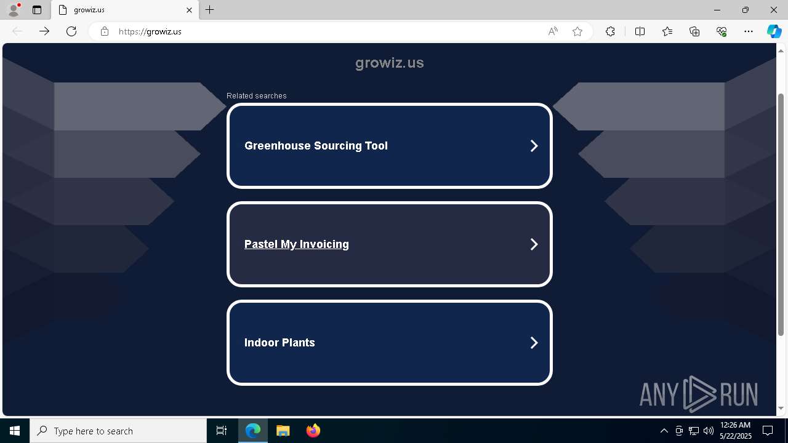The image size is (788, 443).
Task: View site information lock icon
Action: point(105,31)
